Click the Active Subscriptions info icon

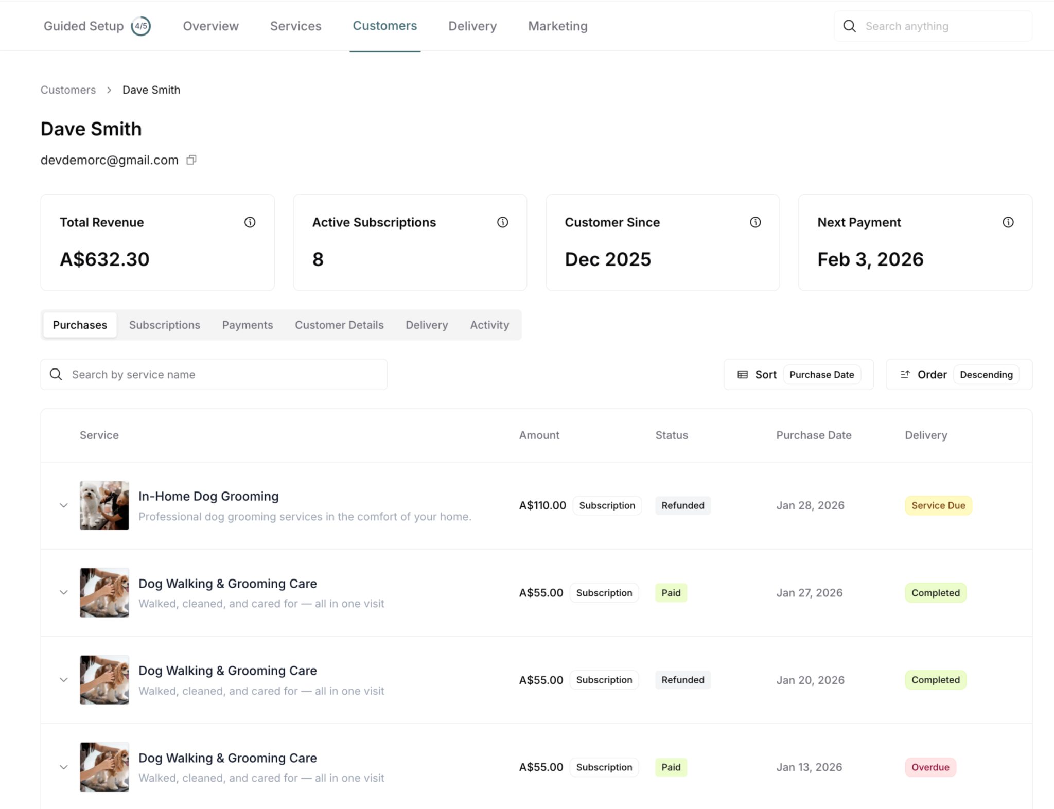click(502, 222)
